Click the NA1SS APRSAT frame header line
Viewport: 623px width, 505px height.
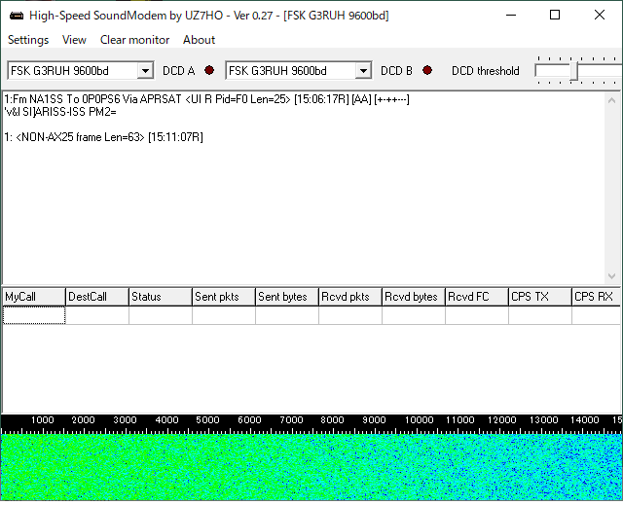coord(206,99)
